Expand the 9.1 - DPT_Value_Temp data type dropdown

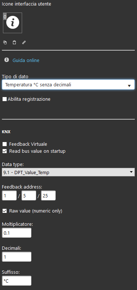(68, 172)
